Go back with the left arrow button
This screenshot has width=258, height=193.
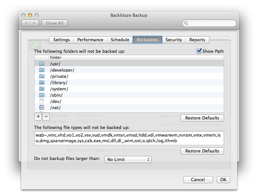click(26, 23)
